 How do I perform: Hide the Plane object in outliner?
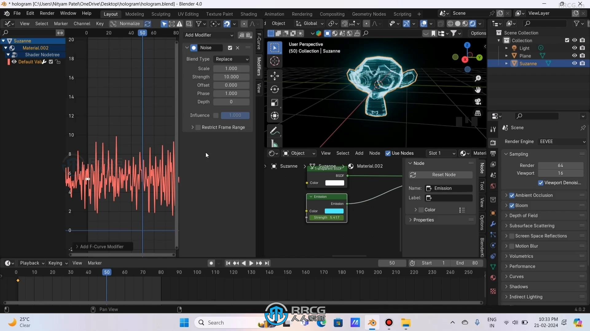point(574,55)
